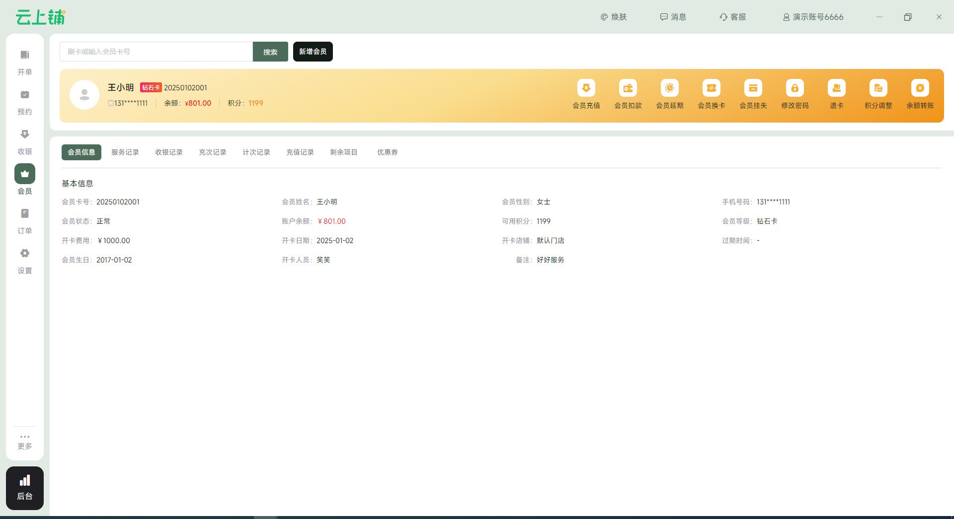Viewport: 954px width, 519px height.
Task: Focus the member card number search field
Action: coord(156,52)
